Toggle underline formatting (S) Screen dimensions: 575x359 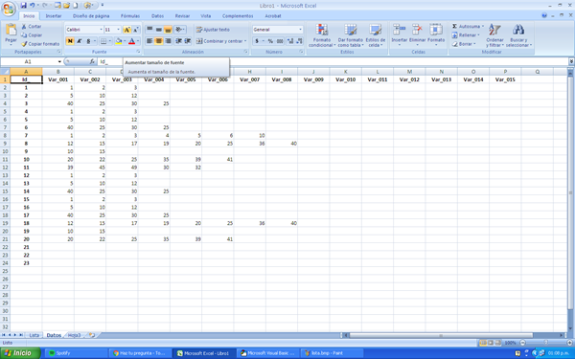coord(88,41)
